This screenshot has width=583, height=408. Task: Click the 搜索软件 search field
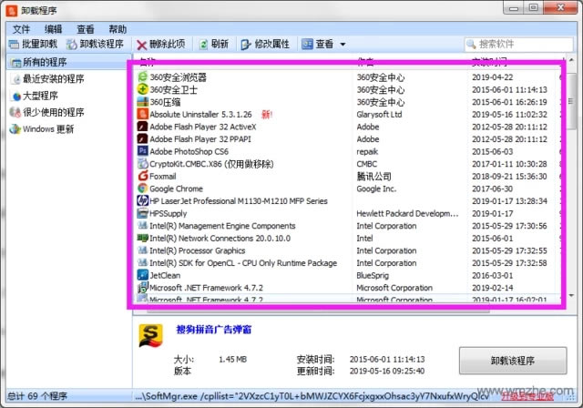(x=518, y=45)
